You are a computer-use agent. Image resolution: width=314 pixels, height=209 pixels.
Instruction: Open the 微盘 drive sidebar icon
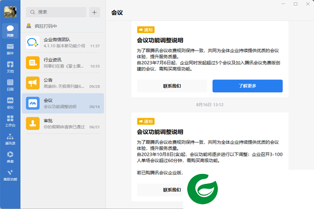(10, 157)
